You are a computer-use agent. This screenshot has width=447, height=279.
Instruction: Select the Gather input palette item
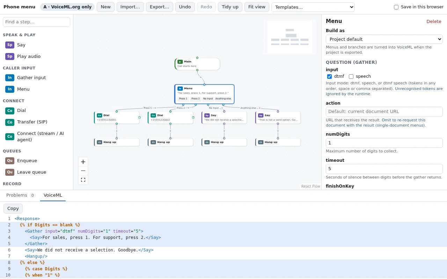point(36,78)
